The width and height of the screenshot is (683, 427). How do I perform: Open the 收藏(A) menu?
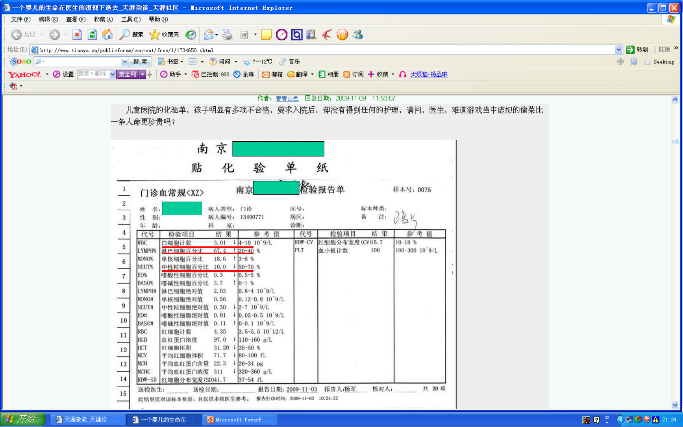[103, 19]
